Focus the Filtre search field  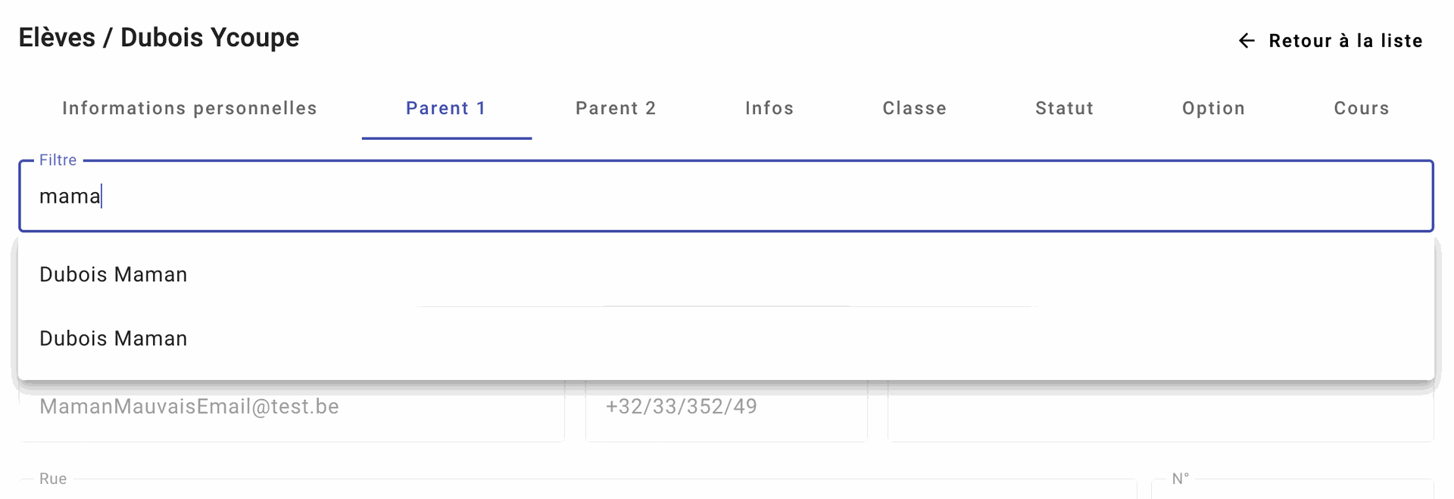point(727,197)
